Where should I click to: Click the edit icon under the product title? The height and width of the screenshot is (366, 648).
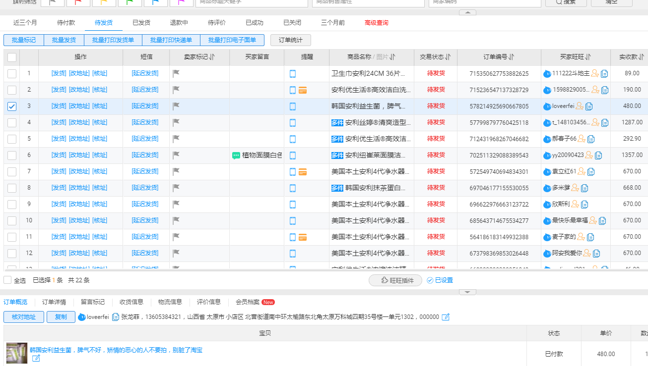tap(36, 358)
